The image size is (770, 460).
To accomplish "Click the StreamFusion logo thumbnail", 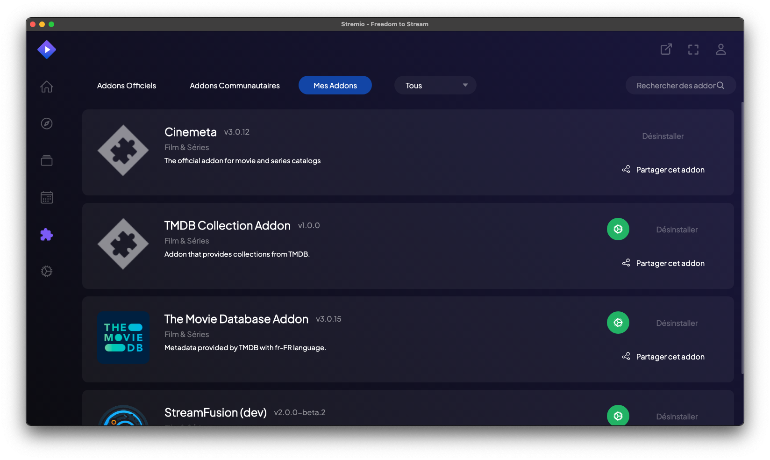I will [x=123, y=415].
